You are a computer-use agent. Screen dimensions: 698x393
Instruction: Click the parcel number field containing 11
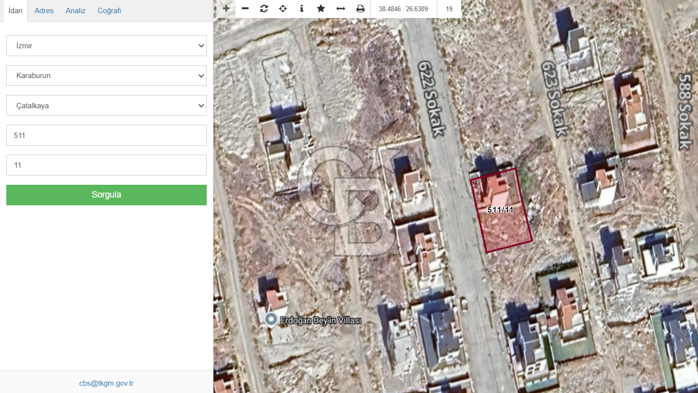pyautogui.click(x=106, y=165)
